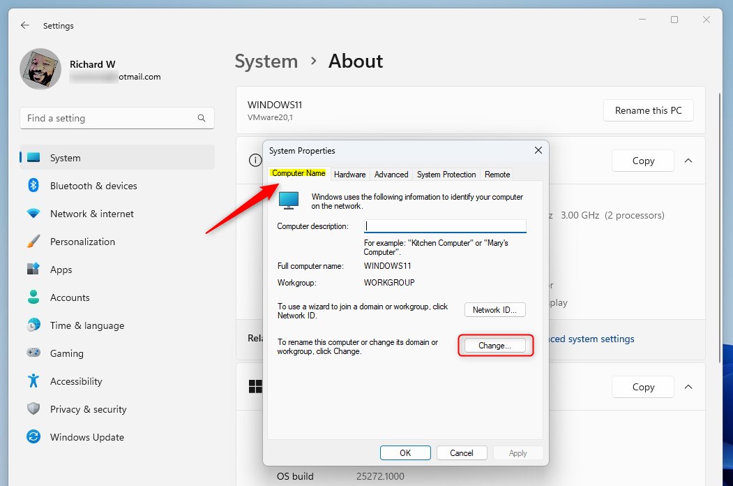Collapse the Device specifications section
The height and width of the screenshot is (486, 733).
click(688, 160)
